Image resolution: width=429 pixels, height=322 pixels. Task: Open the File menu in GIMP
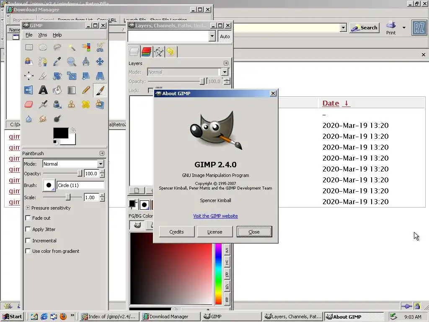[x=29, y=35]
